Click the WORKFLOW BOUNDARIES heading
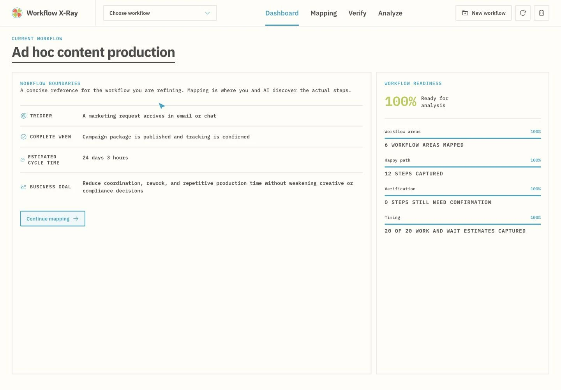This screenshot has height=390, width=561. pos(50,83)
